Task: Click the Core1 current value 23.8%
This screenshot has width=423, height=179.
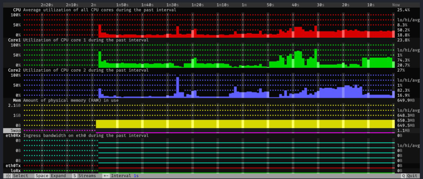Action: tap(403, 40)
